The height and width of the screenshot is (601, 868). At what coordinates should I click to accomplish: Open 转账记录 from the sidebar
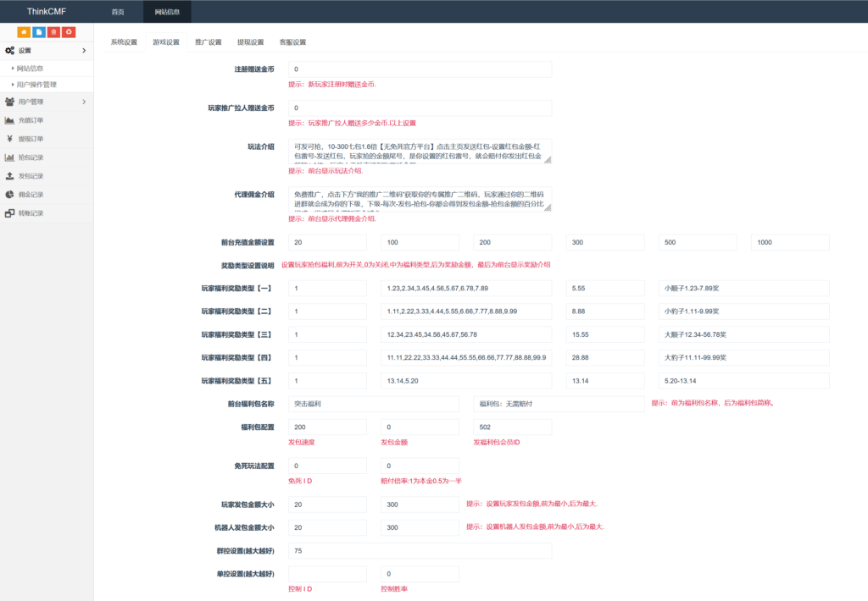tap(31, 213)
